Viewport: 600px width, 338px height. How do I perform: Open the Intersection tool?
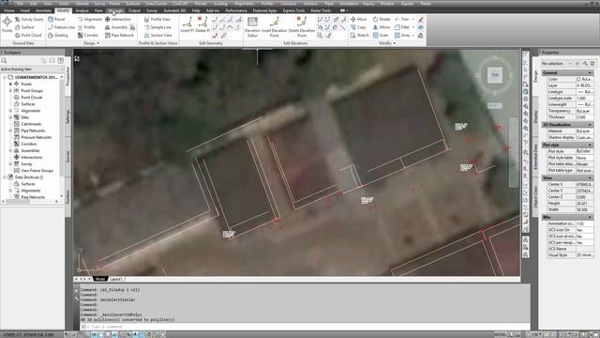coord(118,19)
